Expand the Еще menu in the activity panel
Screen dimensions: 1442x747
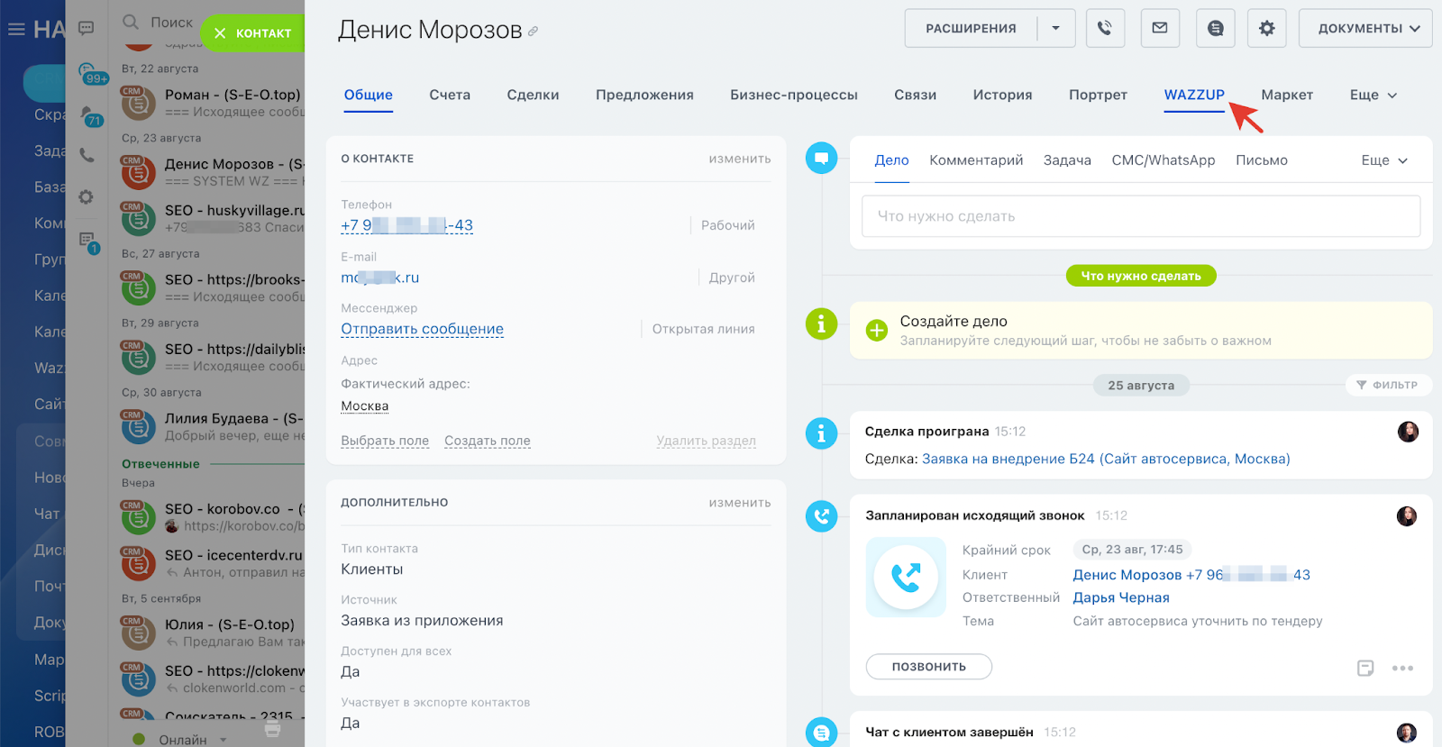[1384, 160]
